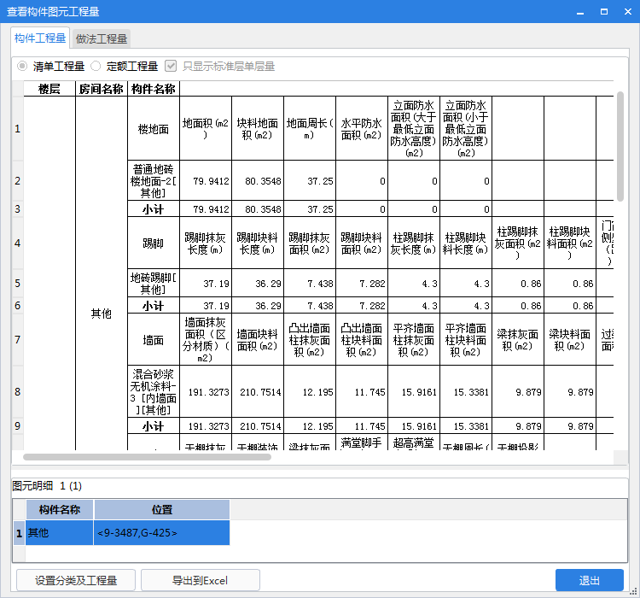This screenshot has width=640, height=598.
Task: Click the 79.9412 value in row 2
Action: tap(206, 180)
